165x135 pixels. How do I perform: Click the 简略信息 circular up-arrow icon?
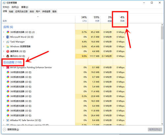pyautogui.click(x=4, y=129)
